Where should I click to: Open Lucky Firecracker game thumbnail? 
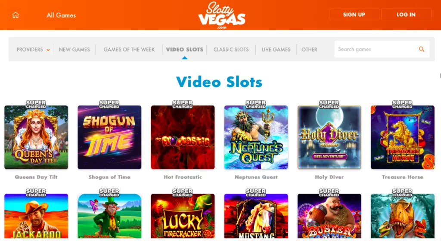183,216
